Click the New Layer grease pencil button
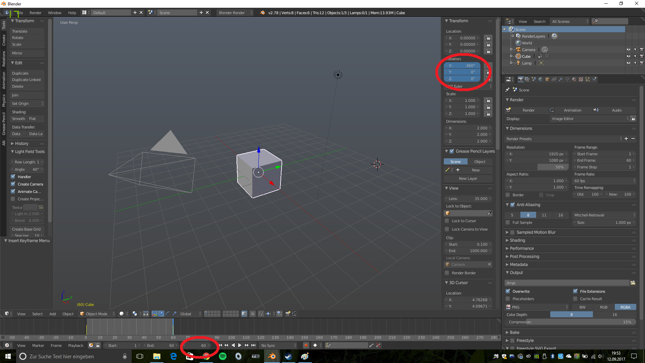The height and width of the screenshot is (363, 645). coord(468,178)
